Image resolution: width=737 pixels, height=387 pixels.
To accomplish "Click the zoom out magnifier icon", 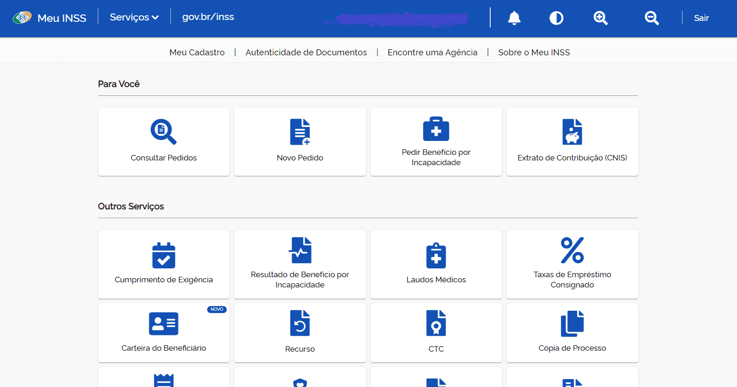I will pos(652,18).
